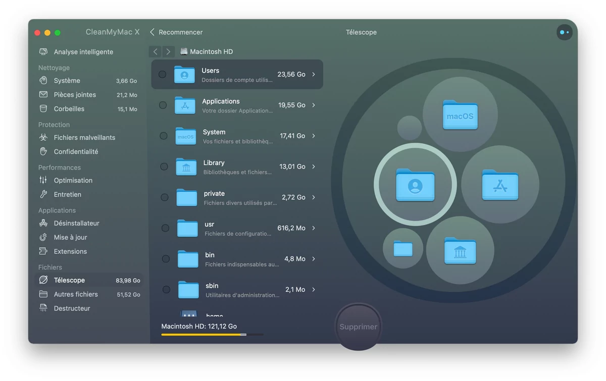606x381 pixels.
Task: Select the bin folder checkbox
Action: coord(165,259)
